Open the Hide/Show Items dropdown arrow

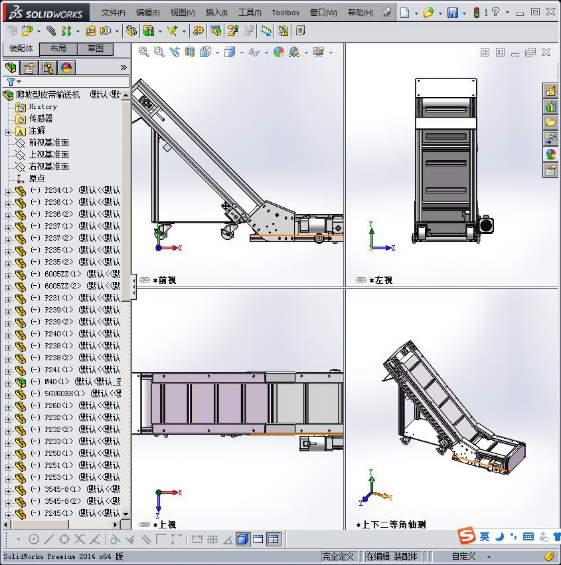pyautogui.click(x=266, y=53)
